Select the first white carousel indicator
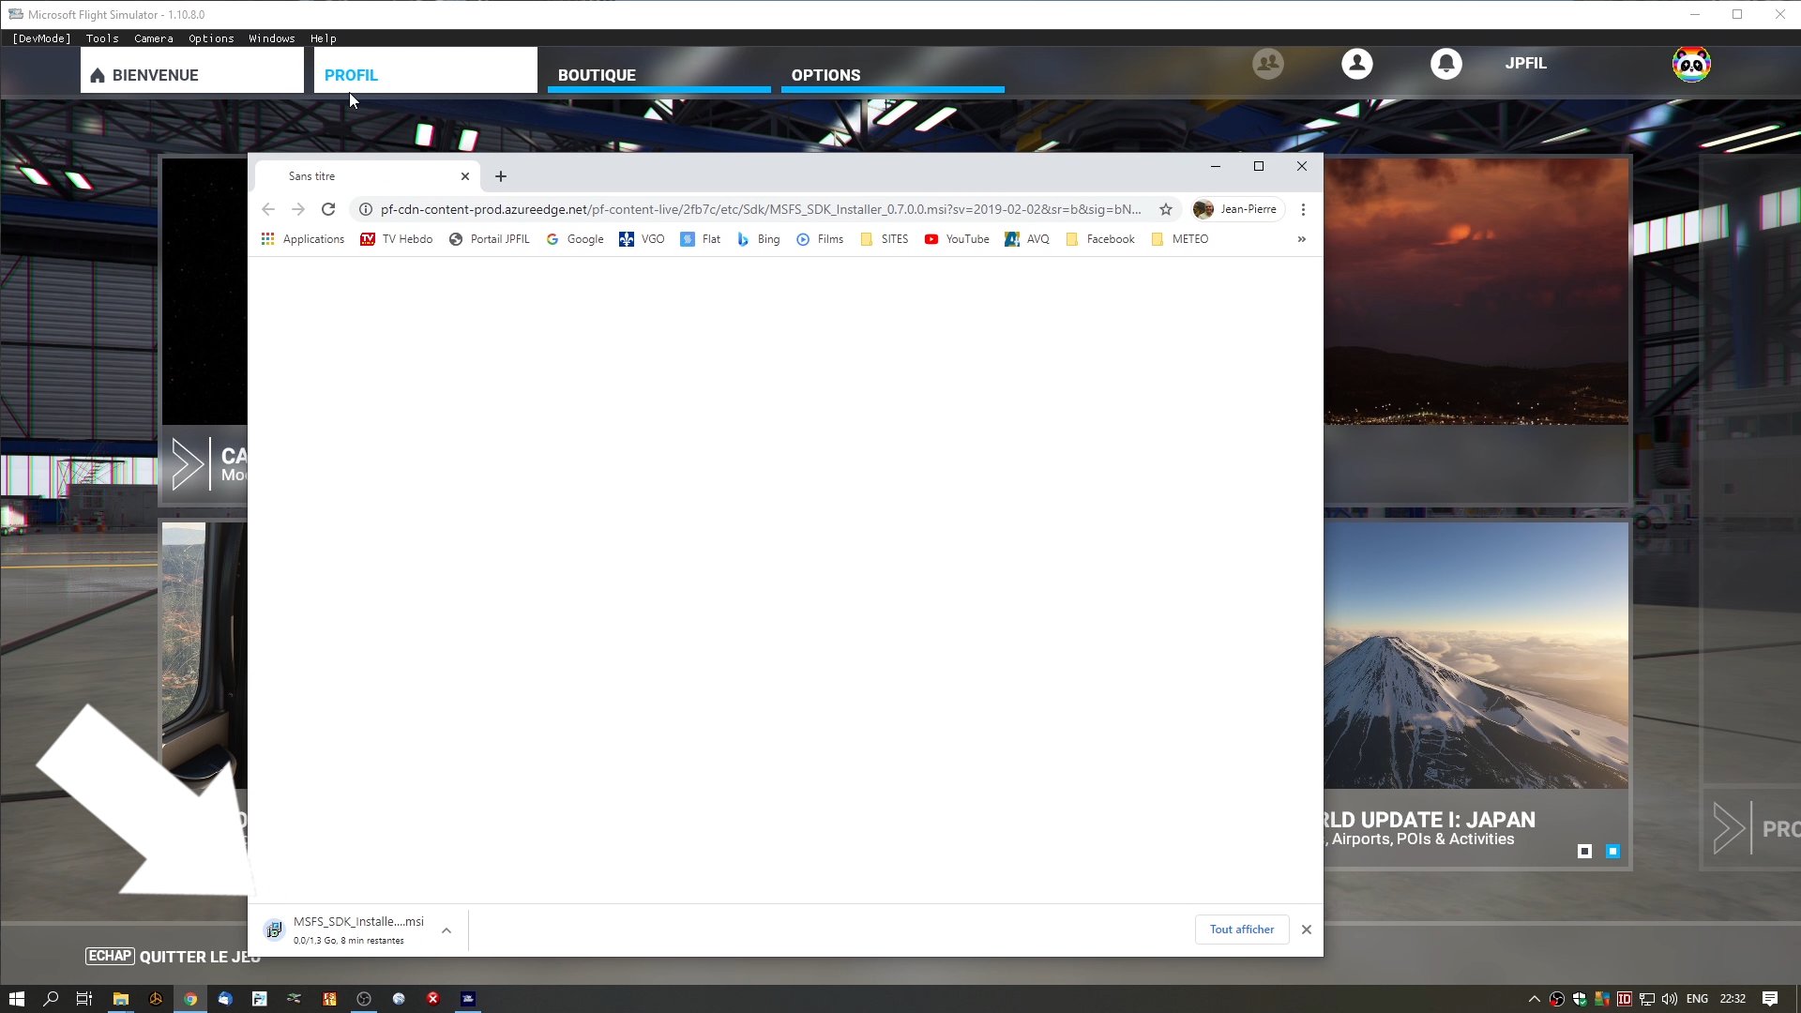 pyautogui.click(x=1584, y=851)
